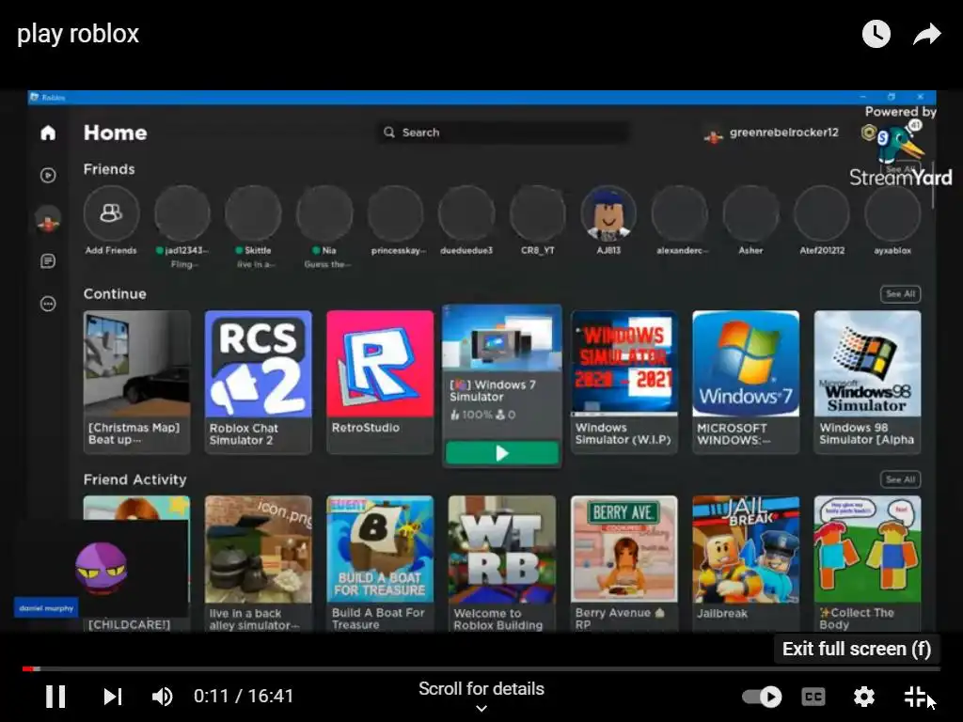
Task: Open the Roblox Home sidebar icon
Action: coord(48,133)
